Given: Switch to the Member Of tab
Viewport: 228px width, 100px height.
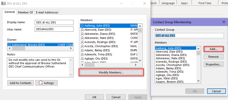Looking at the screenshot, I should 25,12.
